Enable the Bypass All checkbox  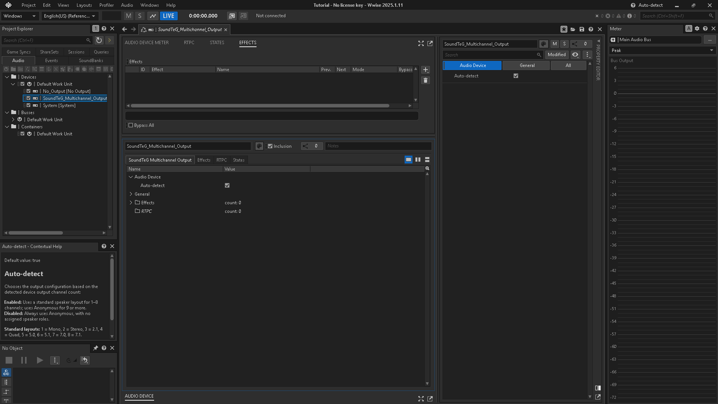coord(131,125)
